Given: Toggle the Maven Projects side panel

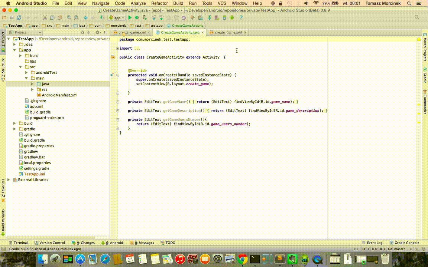Looking at the screenshot, I should point(425,49).
